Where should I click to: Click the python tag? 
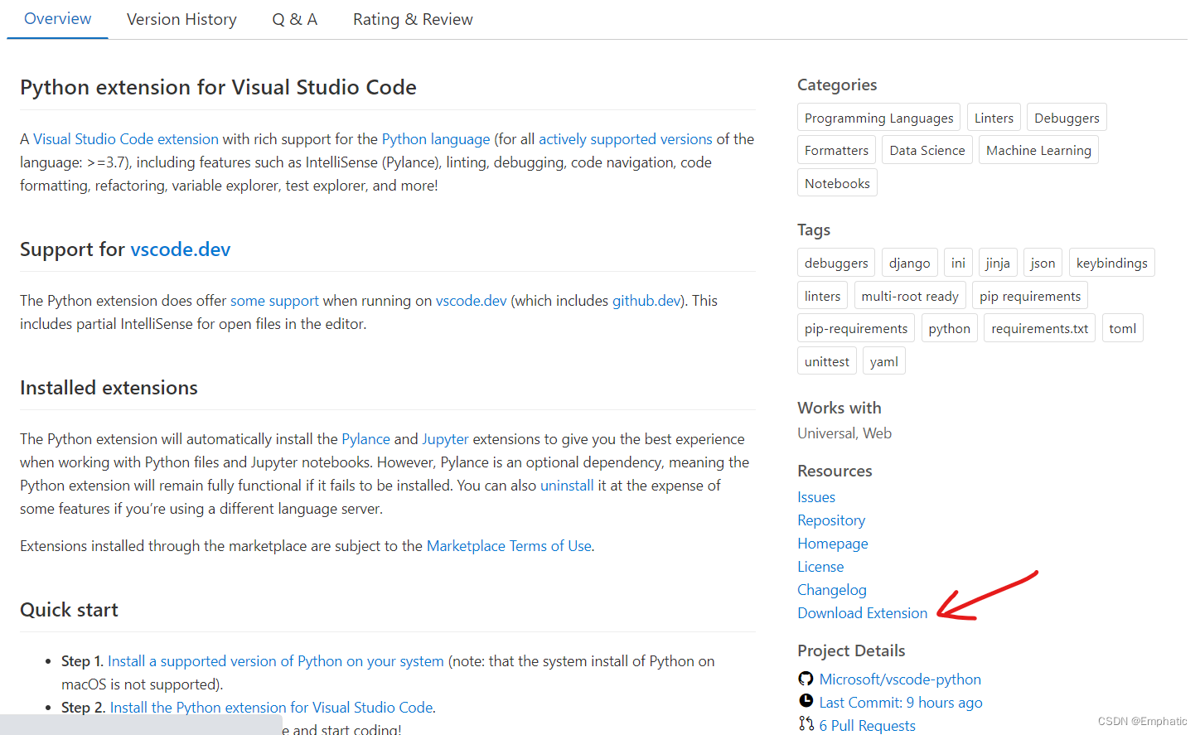click(x=949, y=328)
